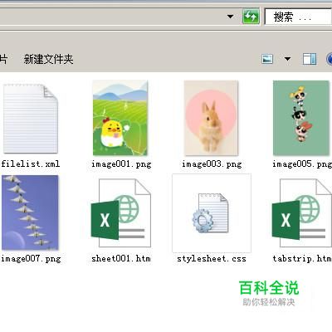Select the tabstrip.htm Excel web icon
Image resolution: width=332 pixels, height=332 pixels.
pos(302,212)
